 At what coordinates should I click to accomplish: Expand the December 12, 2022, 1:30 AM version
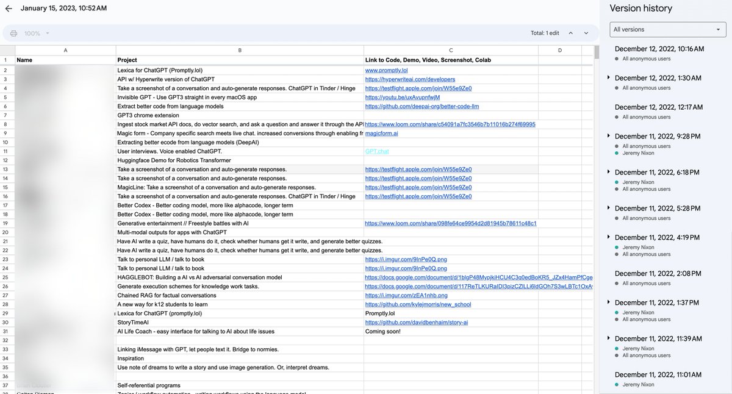click(x=608, y=77)
